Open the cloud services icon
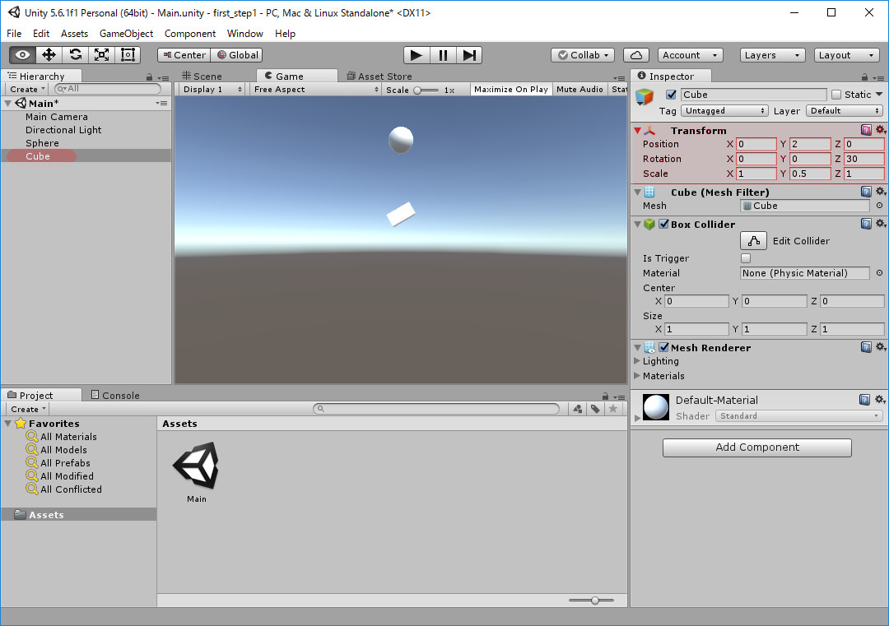 pyautogui.click(x=635, y=55)
